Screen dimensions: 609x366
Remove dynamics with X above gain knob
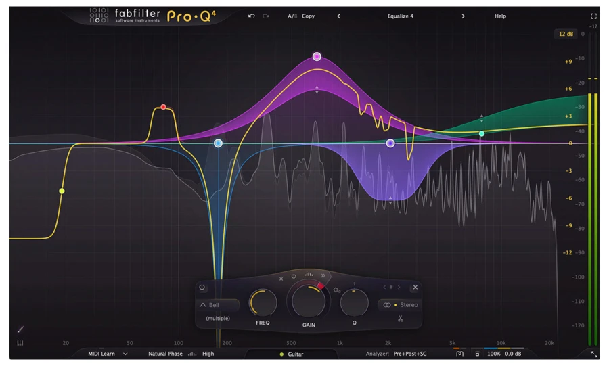[281, 279]
